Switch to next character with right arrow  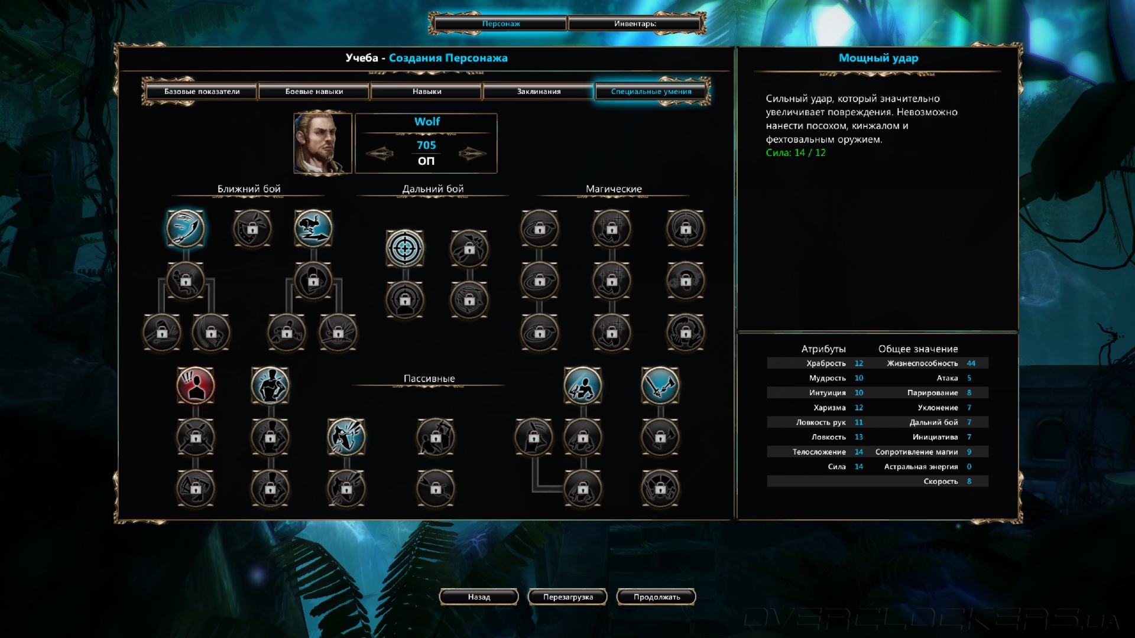[x=472, y=154]
